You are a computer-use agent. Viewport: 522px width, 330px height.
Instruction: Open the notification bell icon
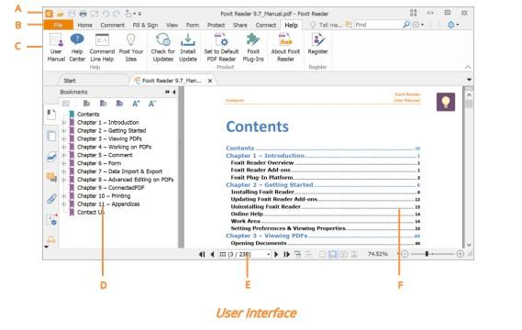[451, 25]
